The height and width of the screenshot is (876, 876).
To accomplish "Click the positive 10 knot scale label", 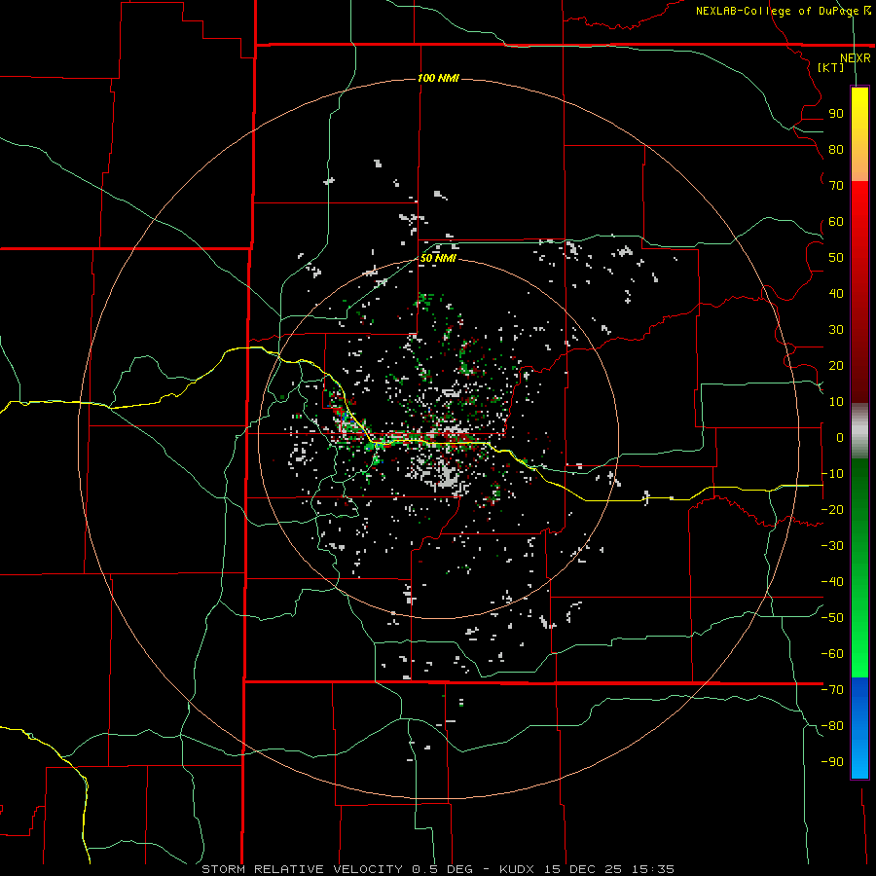I will (836, 402).
